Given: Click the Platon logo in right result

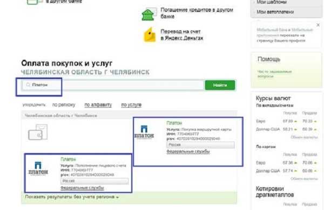Looking at the screenshot, I should 144,132.
